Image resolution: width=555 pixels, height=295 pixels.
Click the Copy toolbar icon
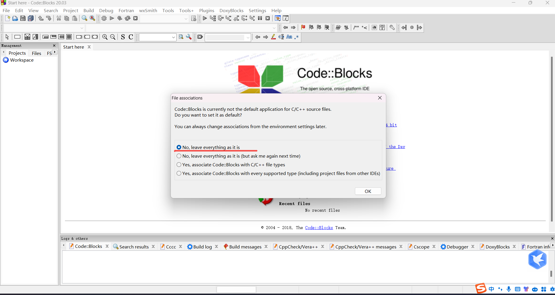(67, 18)
